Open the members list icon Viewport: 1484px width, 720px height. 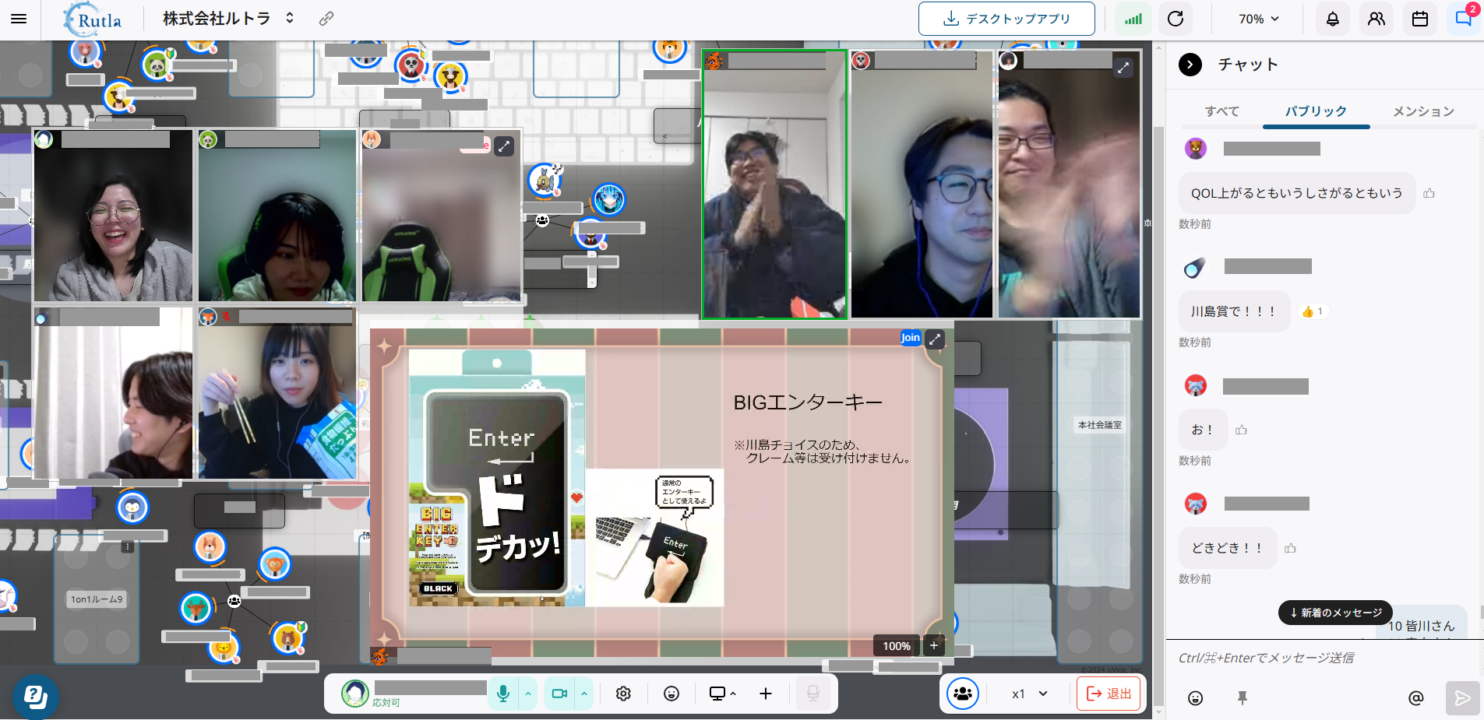click(x=1376, y=19)
